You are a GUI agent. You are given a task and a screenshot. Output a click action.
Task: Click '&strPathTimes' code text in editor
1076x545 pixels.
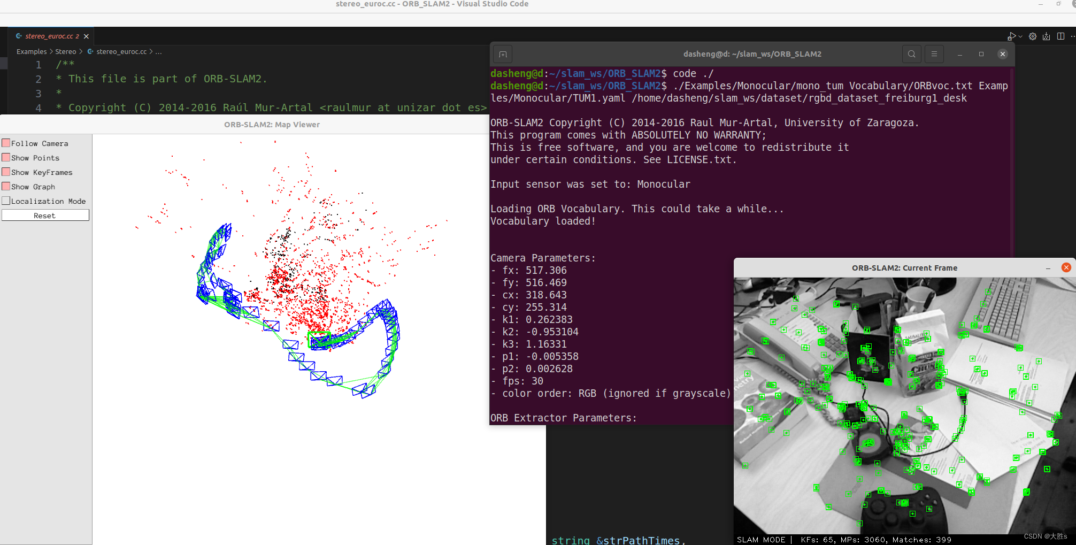[x=638, y=540]
